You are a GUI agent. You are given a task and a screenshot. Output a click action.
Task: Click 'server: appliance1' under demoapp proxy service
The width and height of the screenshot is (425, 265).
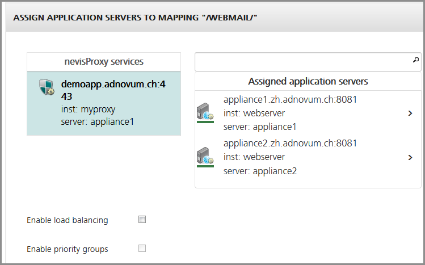(98, 121)
